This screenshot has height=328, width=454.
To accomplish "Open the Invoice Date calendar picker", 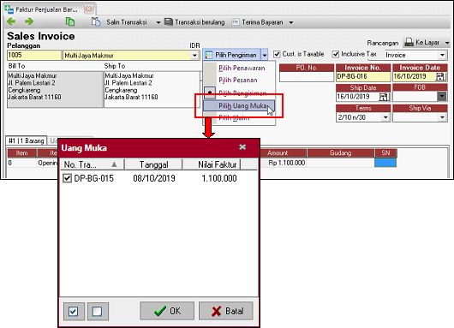I will 441,76.
